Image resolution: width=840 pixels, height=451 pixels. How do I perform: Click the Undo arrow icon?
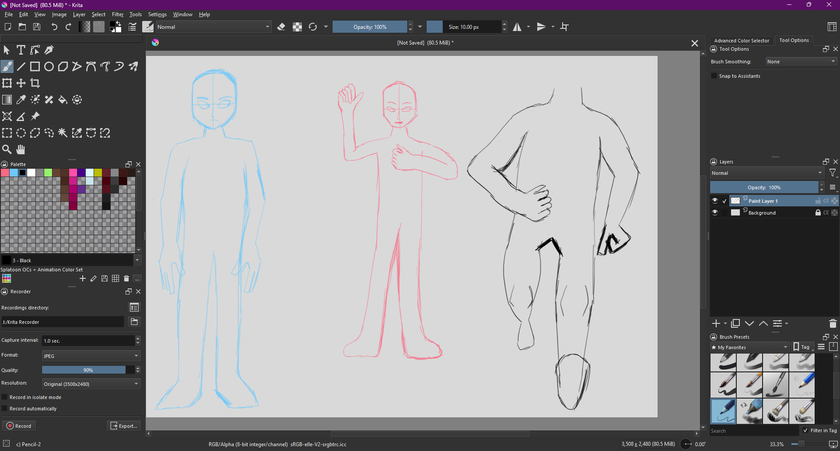click(x=54, y=27)
